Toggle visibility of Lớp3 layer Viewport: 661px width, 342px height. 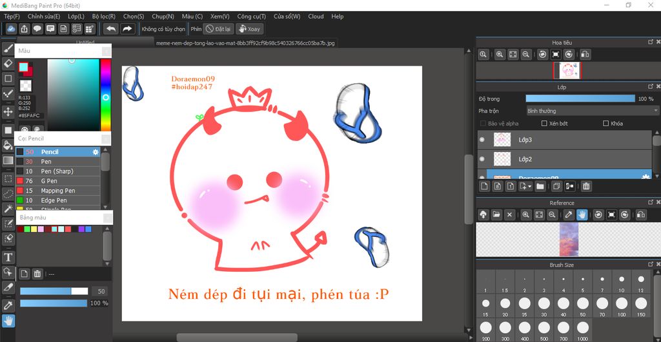[482, 140]
